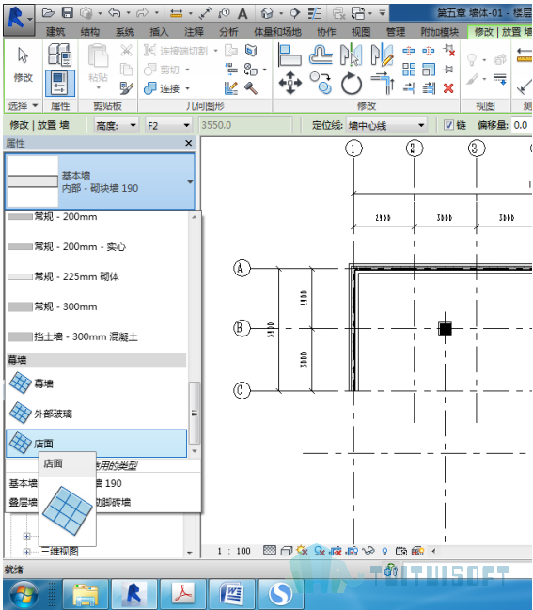Click the Revit application menu button
Image resolution: width=533 pixels, height=610 pixels.
tap(19, 20)
